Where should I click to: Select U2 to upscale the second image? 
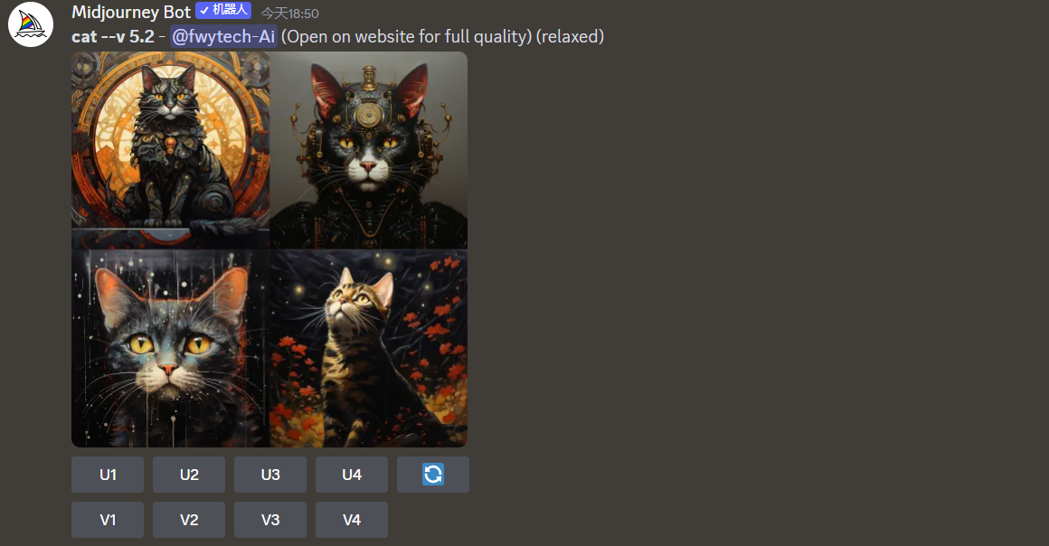189,475
